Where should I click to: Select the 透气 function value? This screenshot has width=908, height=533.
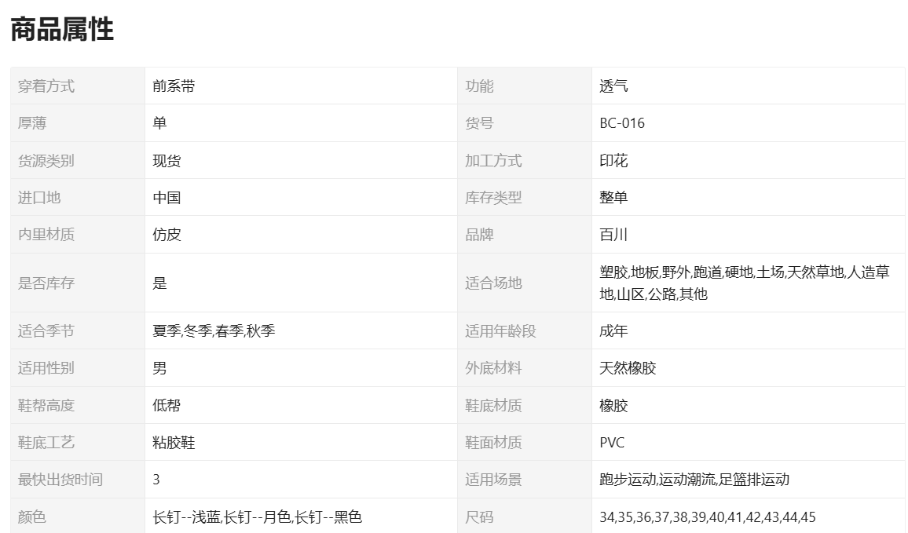[613, 86]
